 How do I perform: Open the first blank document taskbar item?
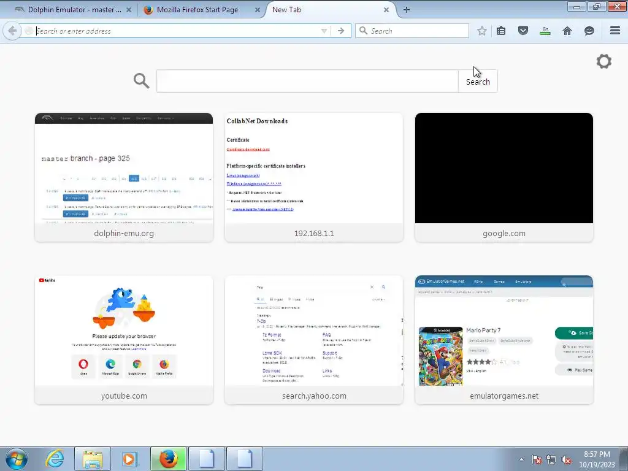click(x=207, y=459)
